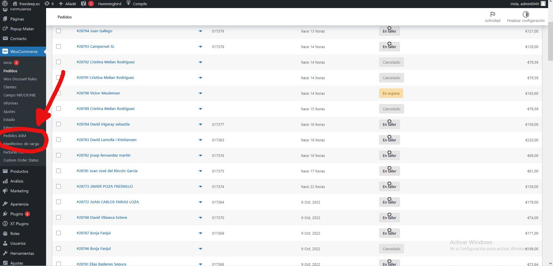Viewport: 553px width, 266px height.
Task: Preview order #28794 Juan Gallego with eye icon
Action: [200, 31]
